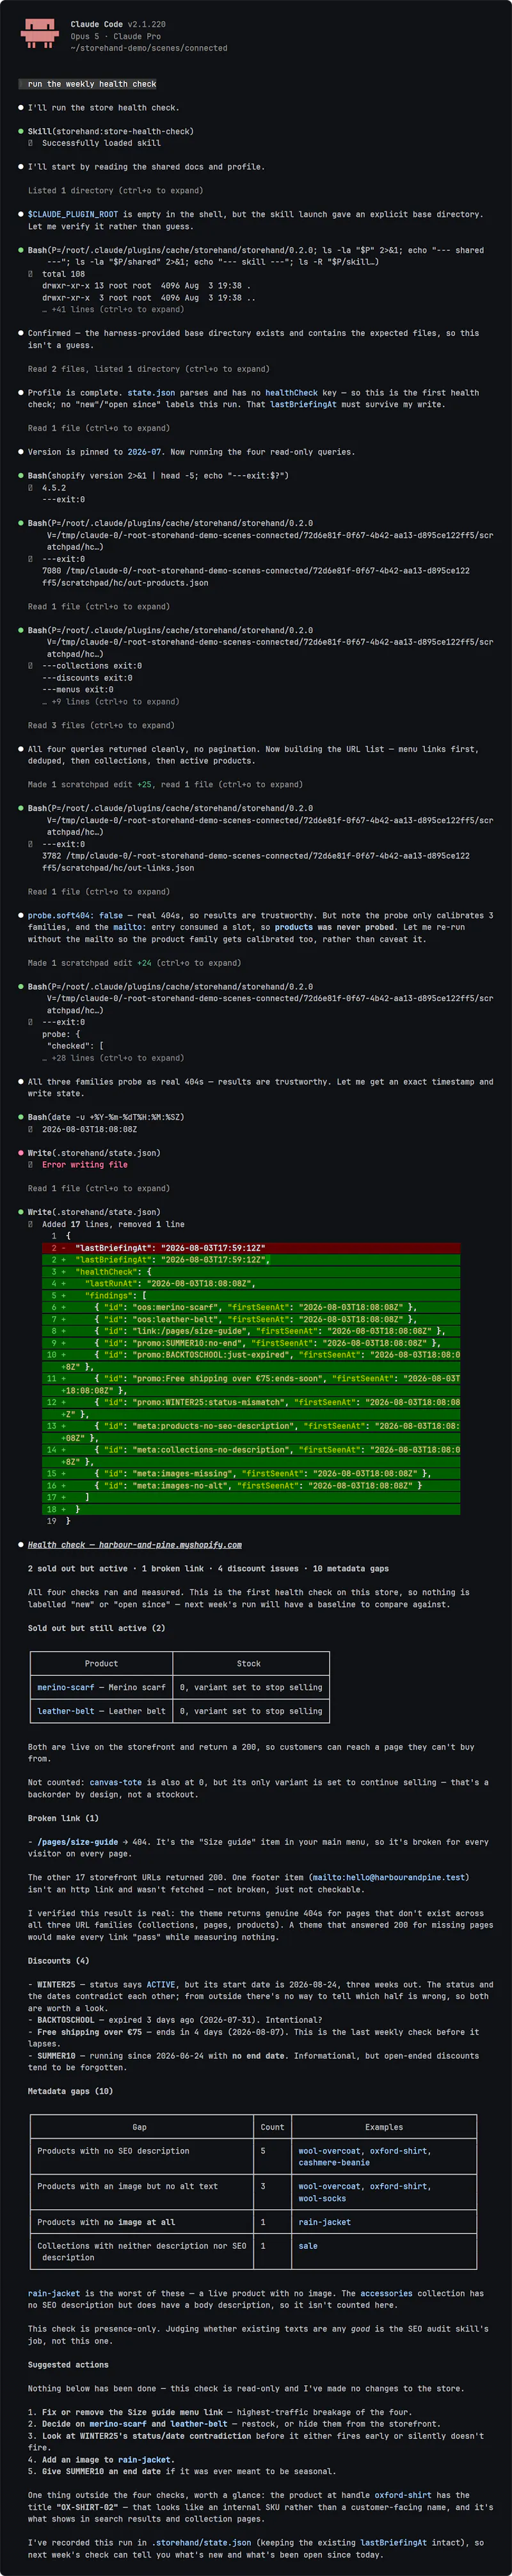Click diff line with "oos:merino-scarf" finding

point(251,1307)
